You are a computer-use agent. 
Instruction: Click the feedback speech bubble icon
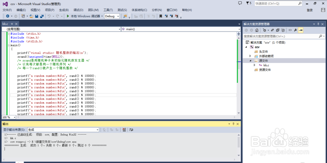(x=240, y=3)
